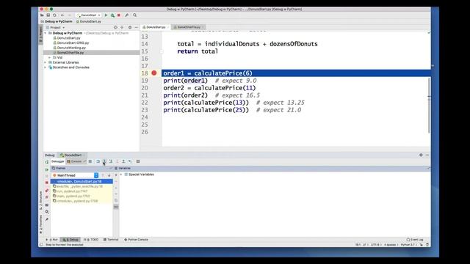This screenshot has width=470, height=264.
Task: Select the execfile _pydev_execfile.py frame
Action: coord(82,186)
